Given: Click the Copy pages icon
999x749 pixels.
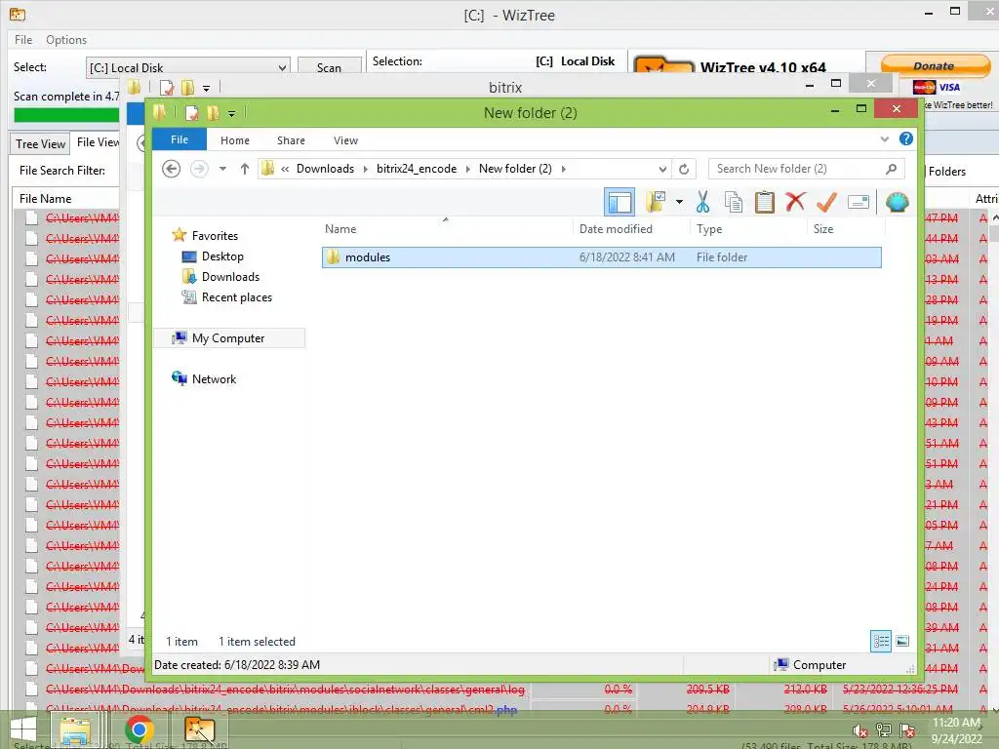Looking at the screenshot, I should 734,203.
